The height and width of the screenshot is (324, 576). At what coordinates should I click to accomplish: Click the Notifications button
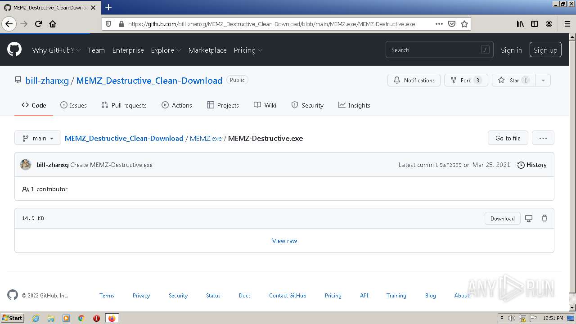(414, 80)
